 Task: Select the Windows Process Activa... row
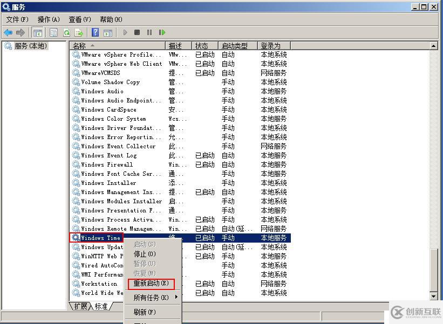[180, 219]
